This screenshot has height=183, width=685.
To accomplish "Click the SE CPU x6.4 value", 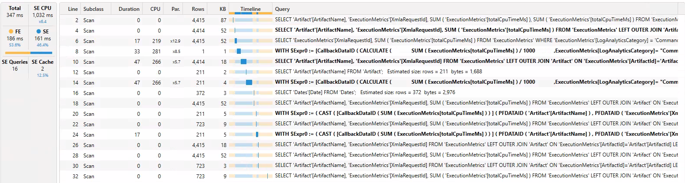I will [x=43, y=22].
